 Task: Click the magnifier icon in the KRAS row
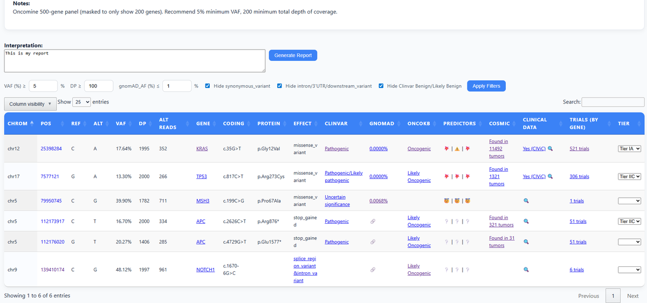(550, 149)
